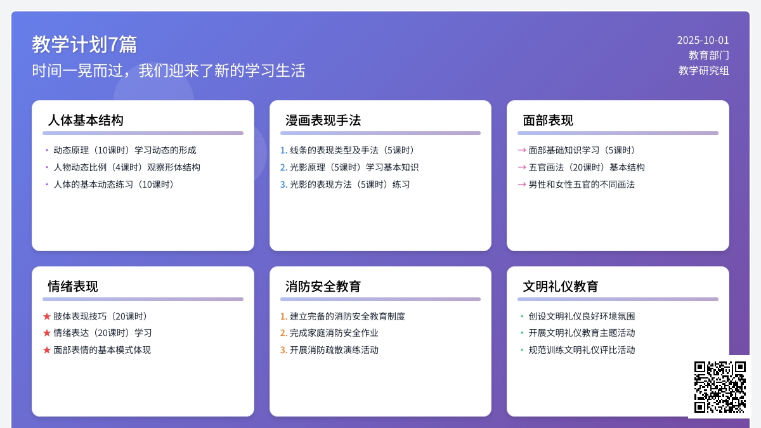The image size is (761, 428).
Task: Click the star icon beside 肢体表现技巧
Action: [x=47, y=316]
